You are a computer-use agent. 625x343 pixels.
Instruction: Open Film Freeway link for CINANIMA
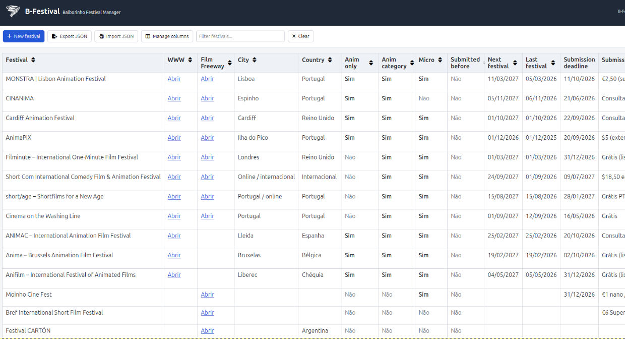coord(207,98)
